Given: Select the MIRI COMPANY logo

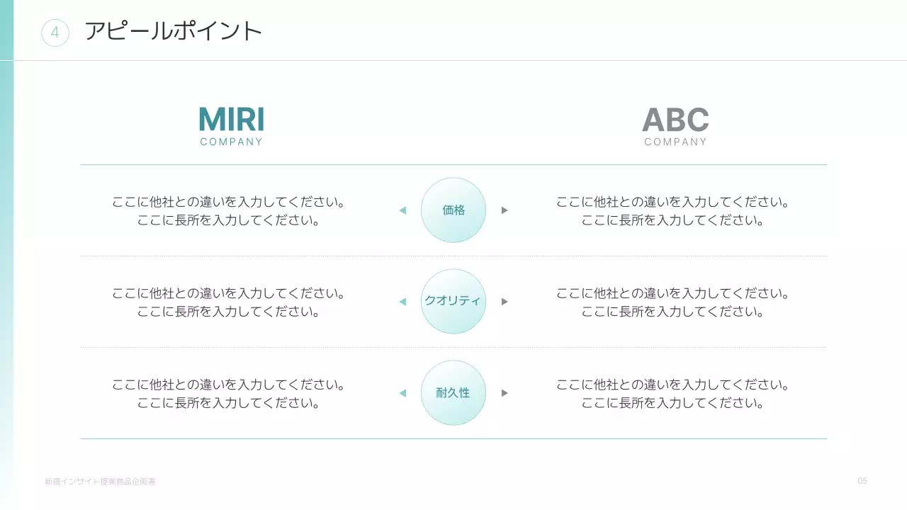Looking at the screenshot, I should tap(232, 126).
